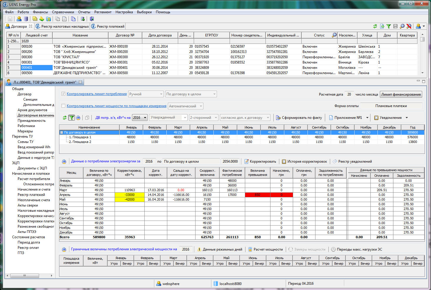Click the Граничные величины потребления мощности link
The height and width of the screenshot is (290, 431).
click(124, 249)
